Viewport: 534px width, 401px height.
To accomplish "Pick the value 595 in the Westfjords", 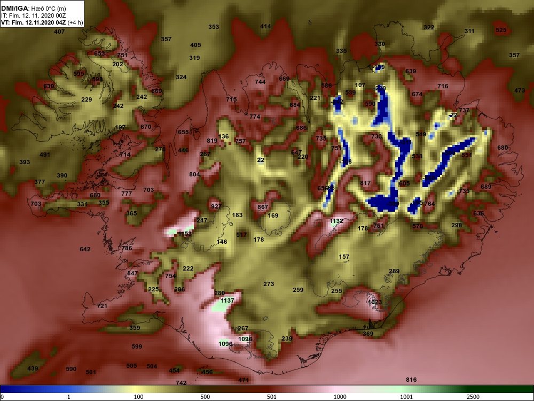I will pos(78,74).
